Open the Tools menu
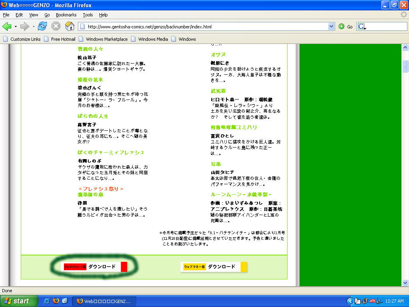This screenshot has width=409, height=307. click(87, 15)
